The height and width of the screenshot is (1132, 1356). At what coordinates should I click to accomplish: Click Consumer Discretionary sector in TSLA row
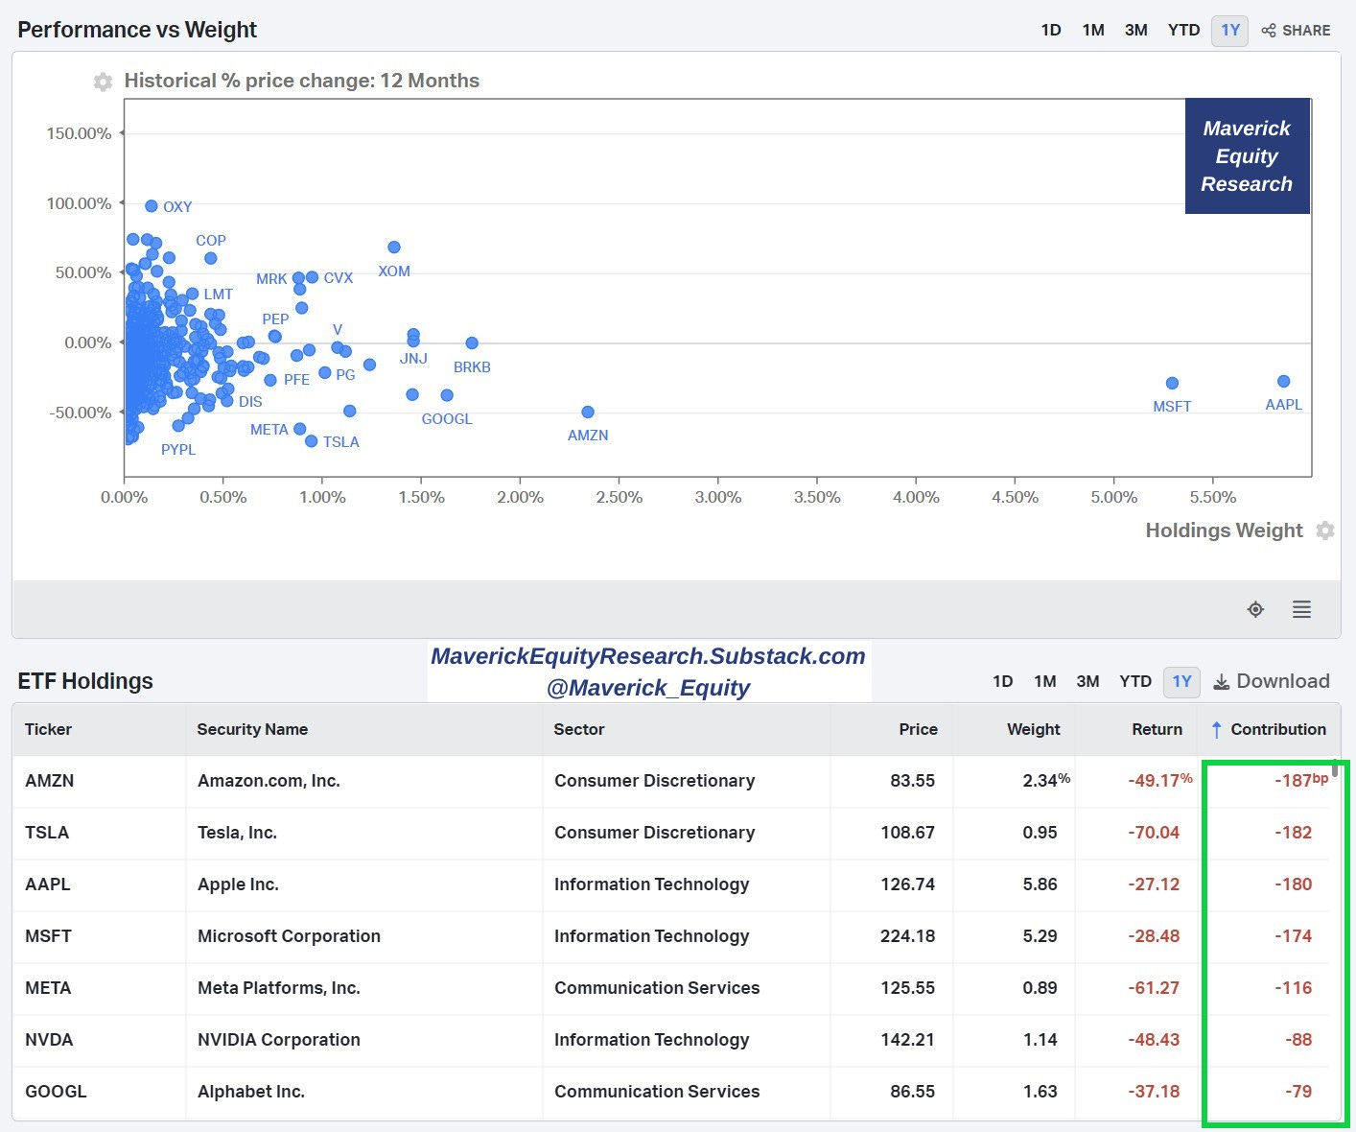click(x=654, y=833)
